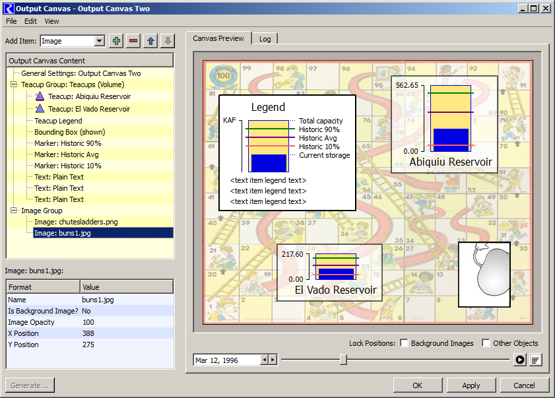Switch to the Log tab
The width and height of the screenshot is (555, 398).
[265, 39]
